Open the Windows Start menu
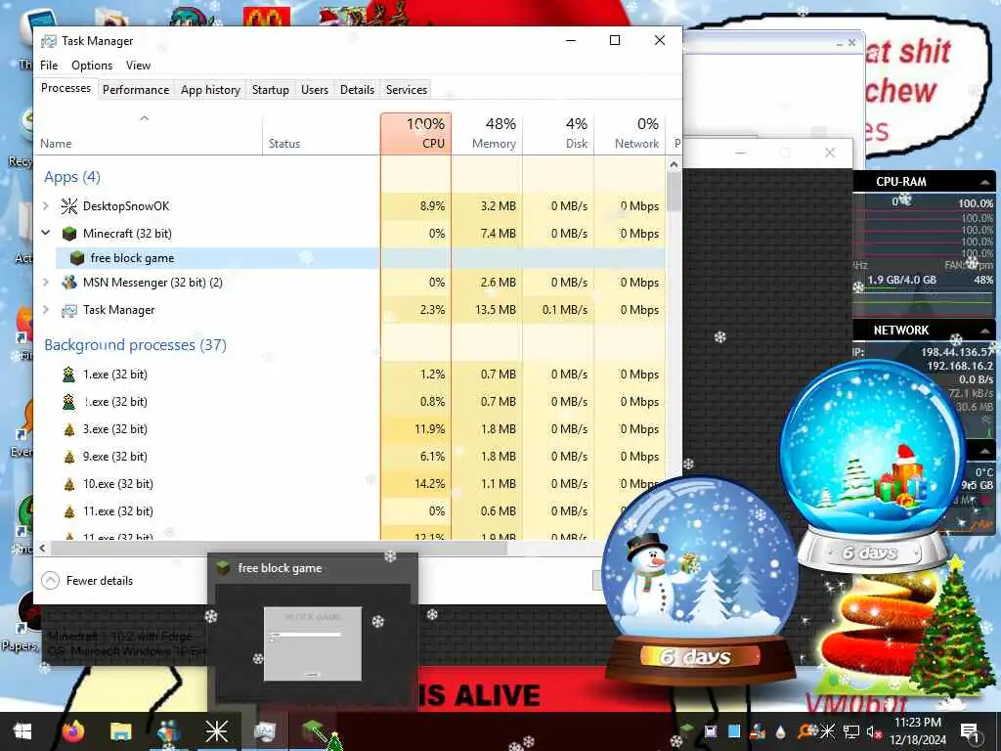Screen dimensions: 1001x751 [x=23, y=731]
